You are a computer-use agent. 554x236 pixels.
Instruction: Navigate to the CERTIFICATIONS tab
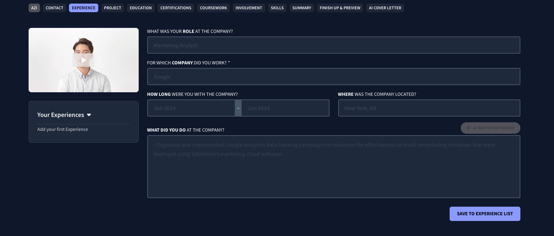[x=175, y=8]
